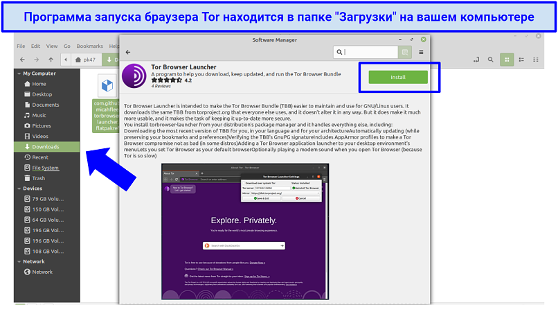Click the green Install button
Image resolution: width=558 pixels, height=314 pixels.
tap(398, 77)
